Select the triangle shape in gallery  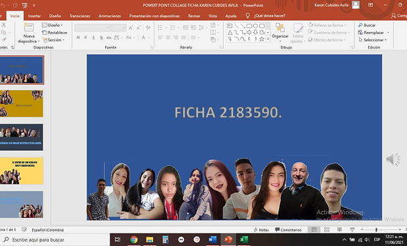tap(230, 32)
